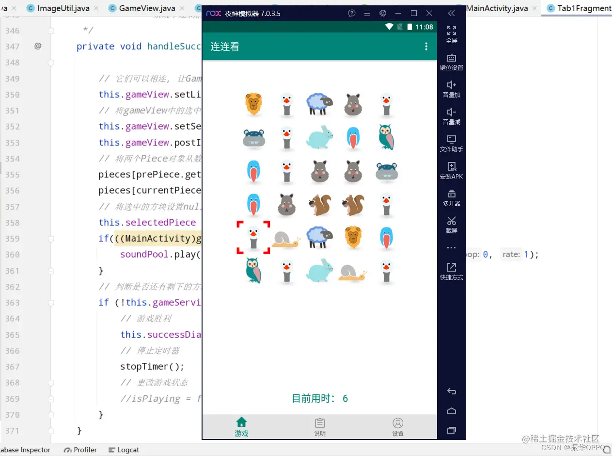Open the 连连看 overflow menu
612x456 pixels.
(x=426, y=46)
